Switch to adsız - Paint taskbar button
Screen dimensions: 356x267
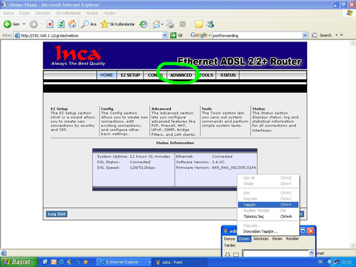click(x=180, y=262)
